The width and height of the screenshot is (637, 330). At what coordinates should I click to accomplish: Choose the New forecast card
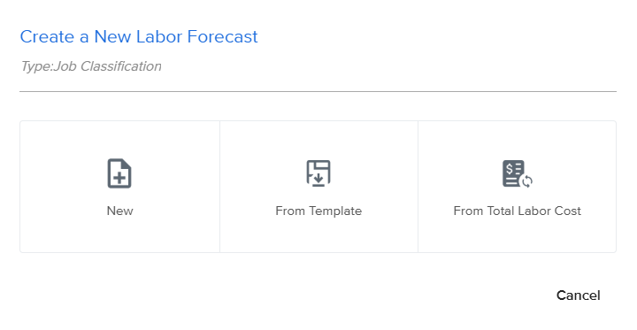[119, 187]
